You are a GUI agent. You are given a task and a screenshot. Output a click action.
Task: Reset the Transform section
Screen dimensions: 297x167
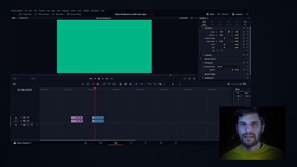247,28
